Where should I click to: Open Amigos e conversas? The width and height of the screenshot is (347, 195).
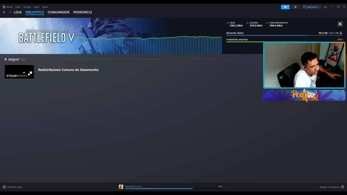coord(330,187)
